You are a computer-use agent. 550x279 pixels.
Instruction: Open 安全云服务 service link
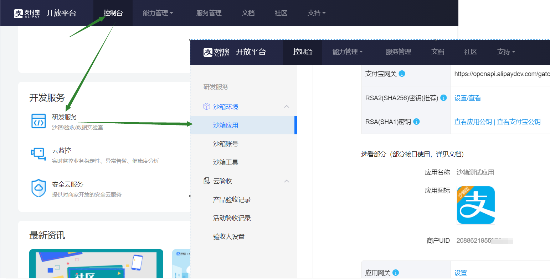coord(68,184)
